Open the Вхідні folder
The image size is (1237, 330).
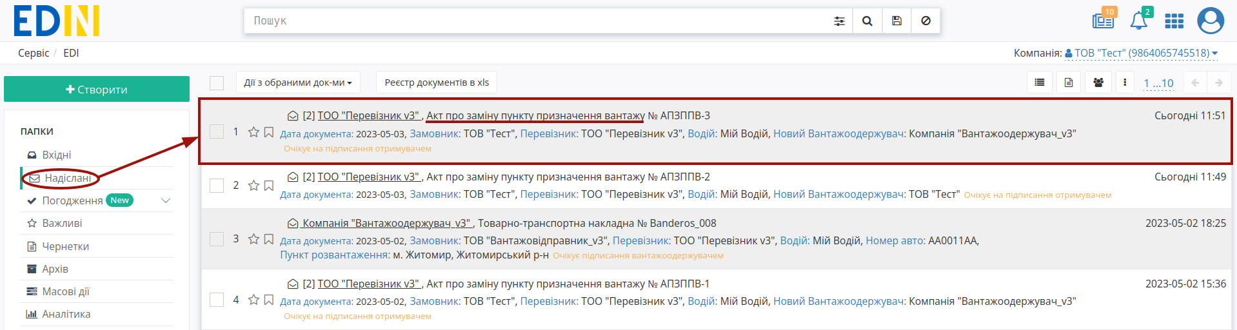[57, 155]
